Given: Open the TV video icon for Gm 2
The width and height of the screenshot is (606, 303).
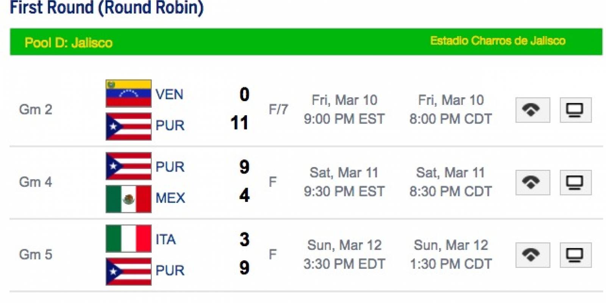Looking at the screenshot, I should (x=575, y=110).
